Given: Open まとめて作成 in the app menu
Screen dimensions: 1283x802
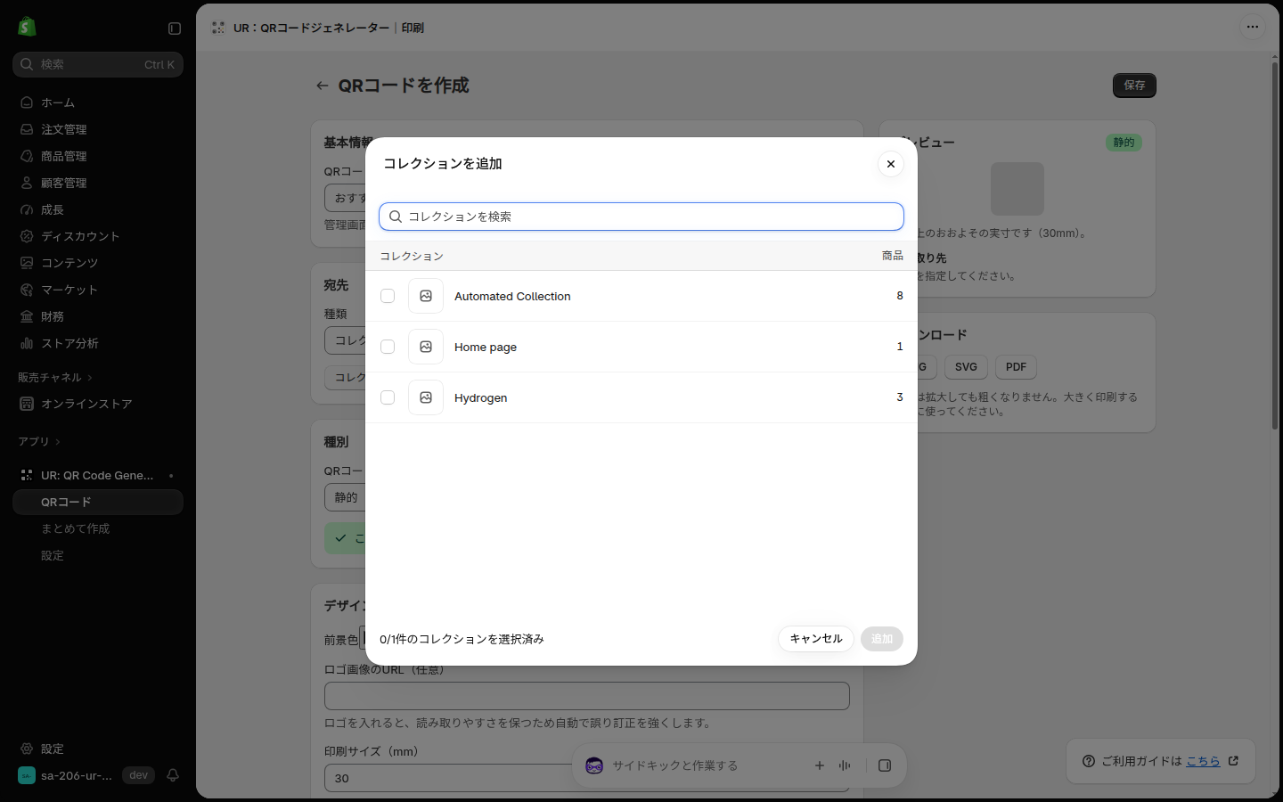Looking at the screenshot, I should (98, 528).
